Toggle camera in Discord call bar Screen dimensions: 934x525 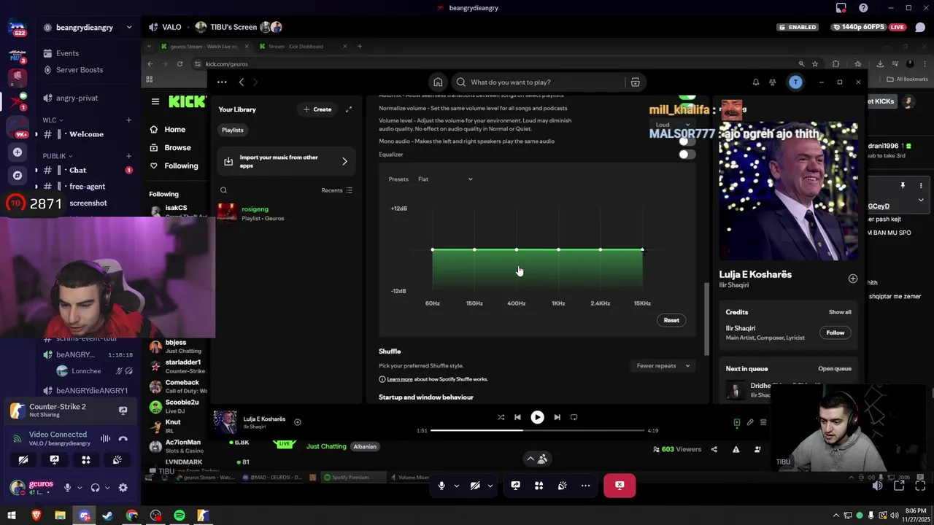click(x=475, y=486)
